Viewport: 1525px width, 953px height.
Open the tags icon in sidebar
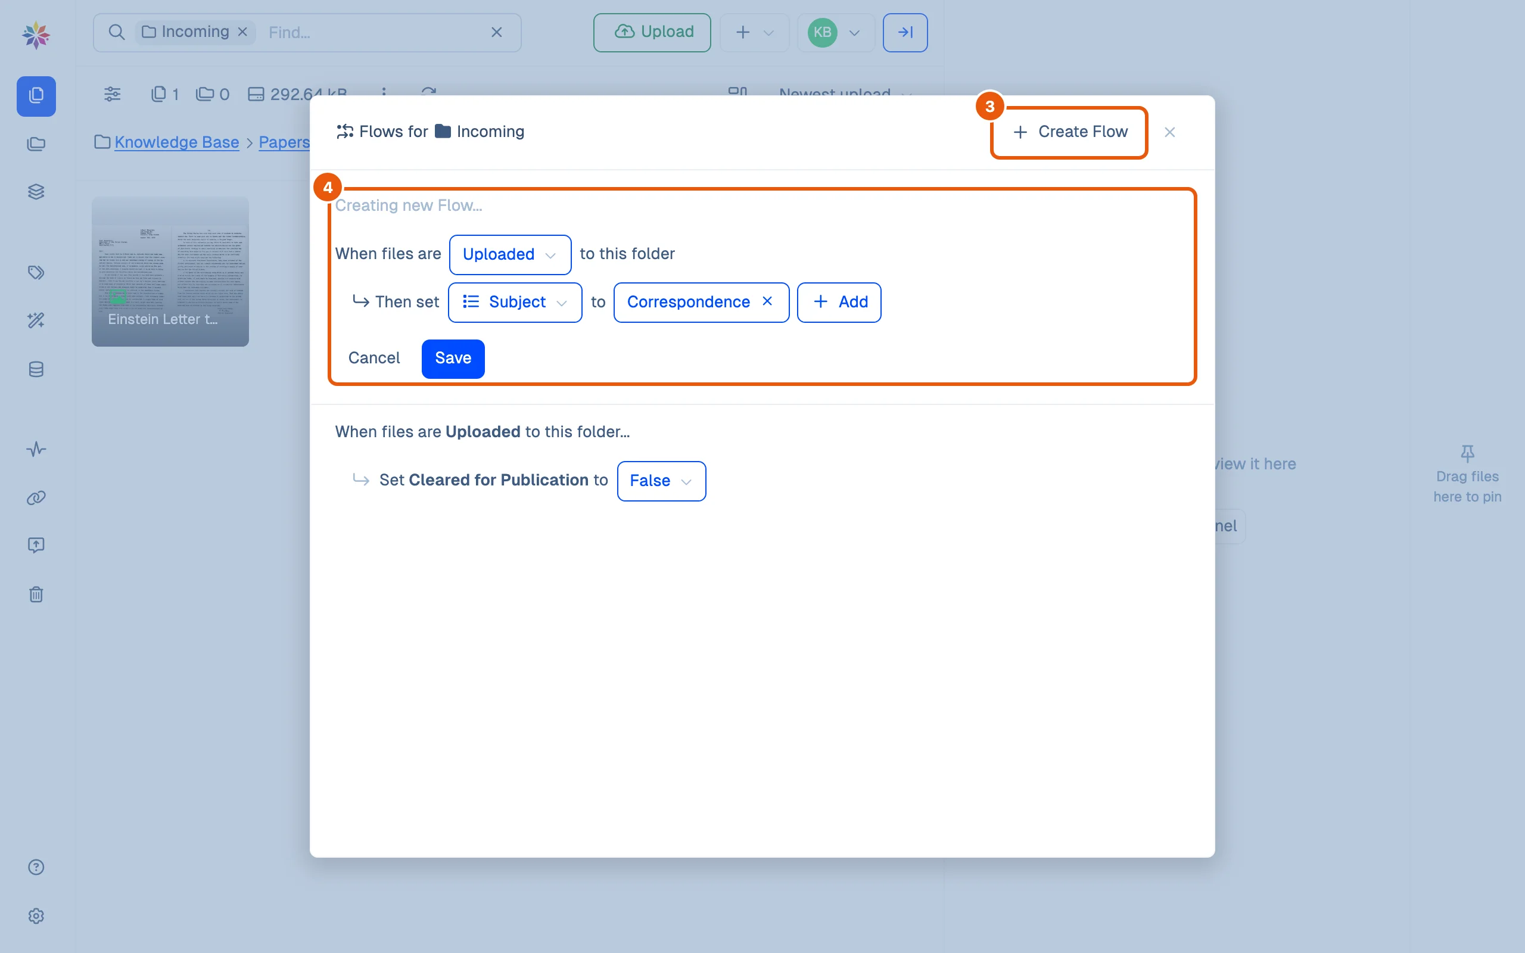(36, 272)
